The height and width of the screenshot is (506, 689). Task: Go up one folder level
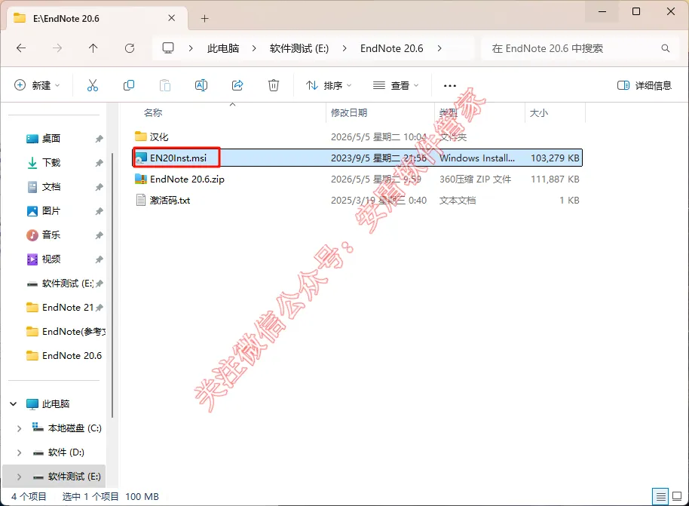tap(93, 48)
